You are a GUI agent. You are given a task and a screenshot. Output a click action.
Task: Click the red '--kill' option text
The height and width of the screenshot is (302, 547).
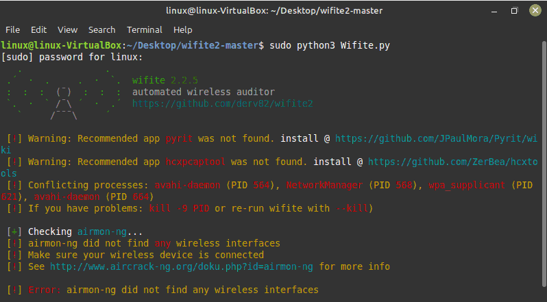pos(352,209)
